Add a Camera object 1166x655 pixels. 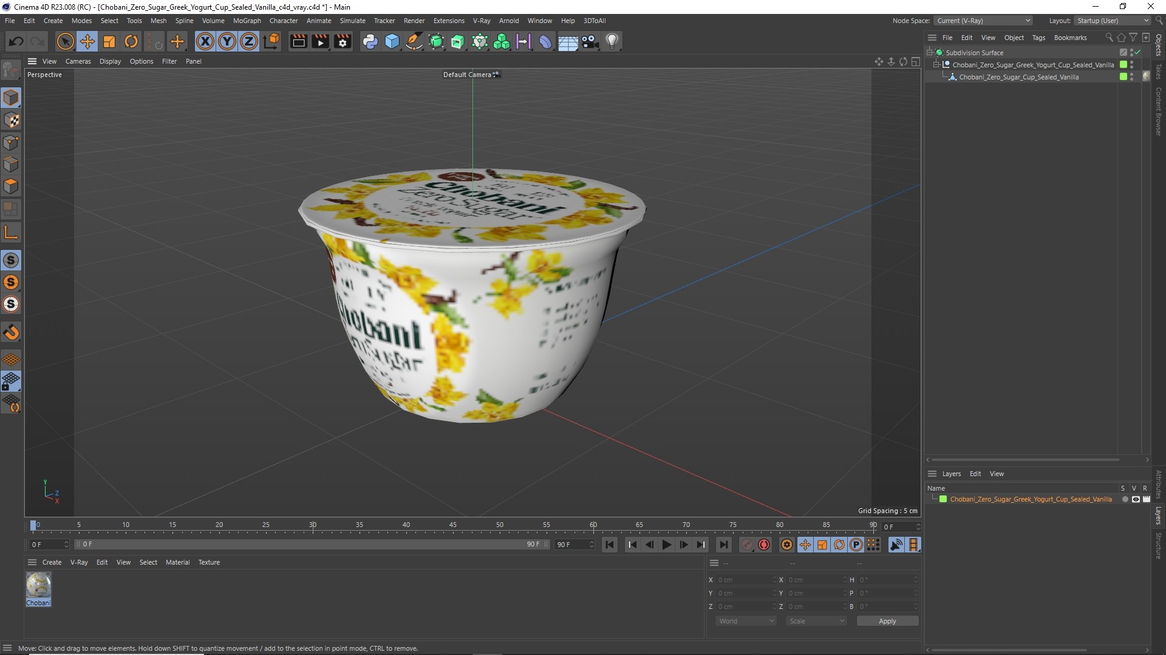click(x=590, y=41)
